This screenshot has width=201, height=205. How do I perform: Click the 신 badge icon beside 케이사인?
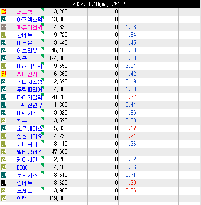point(4,160)
